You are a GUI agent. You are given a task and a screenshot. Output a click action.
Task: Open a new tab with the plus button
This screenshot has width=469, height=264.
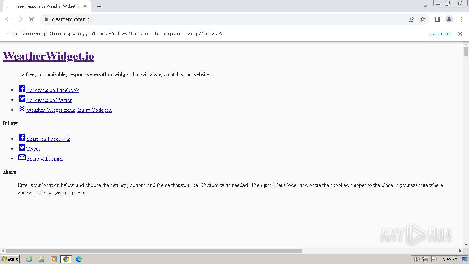[99, 6]
